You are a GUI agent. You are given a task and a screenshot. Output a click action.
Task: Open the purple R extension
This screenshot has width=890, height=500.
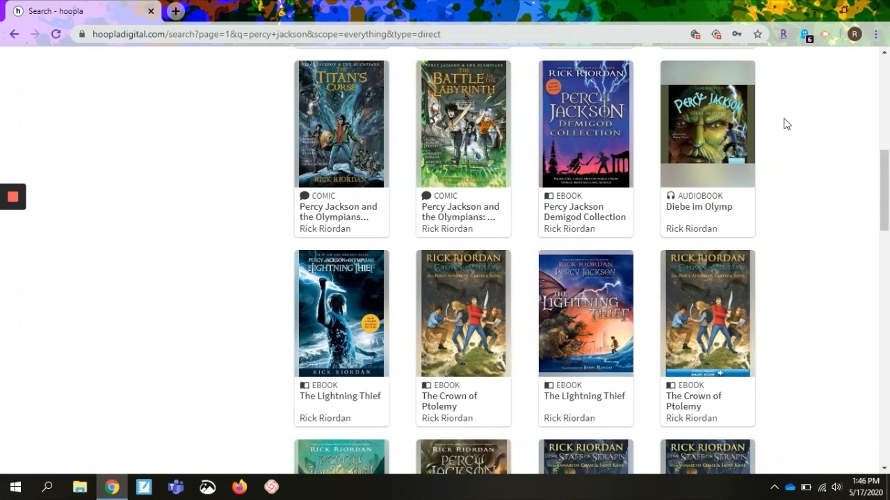784,34
